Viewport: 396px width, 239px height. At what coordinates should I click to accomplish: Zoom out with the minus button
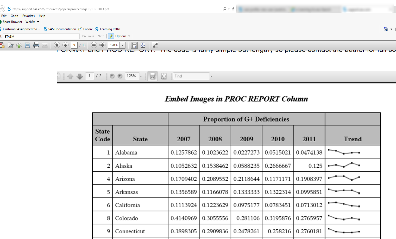point(94,45)
